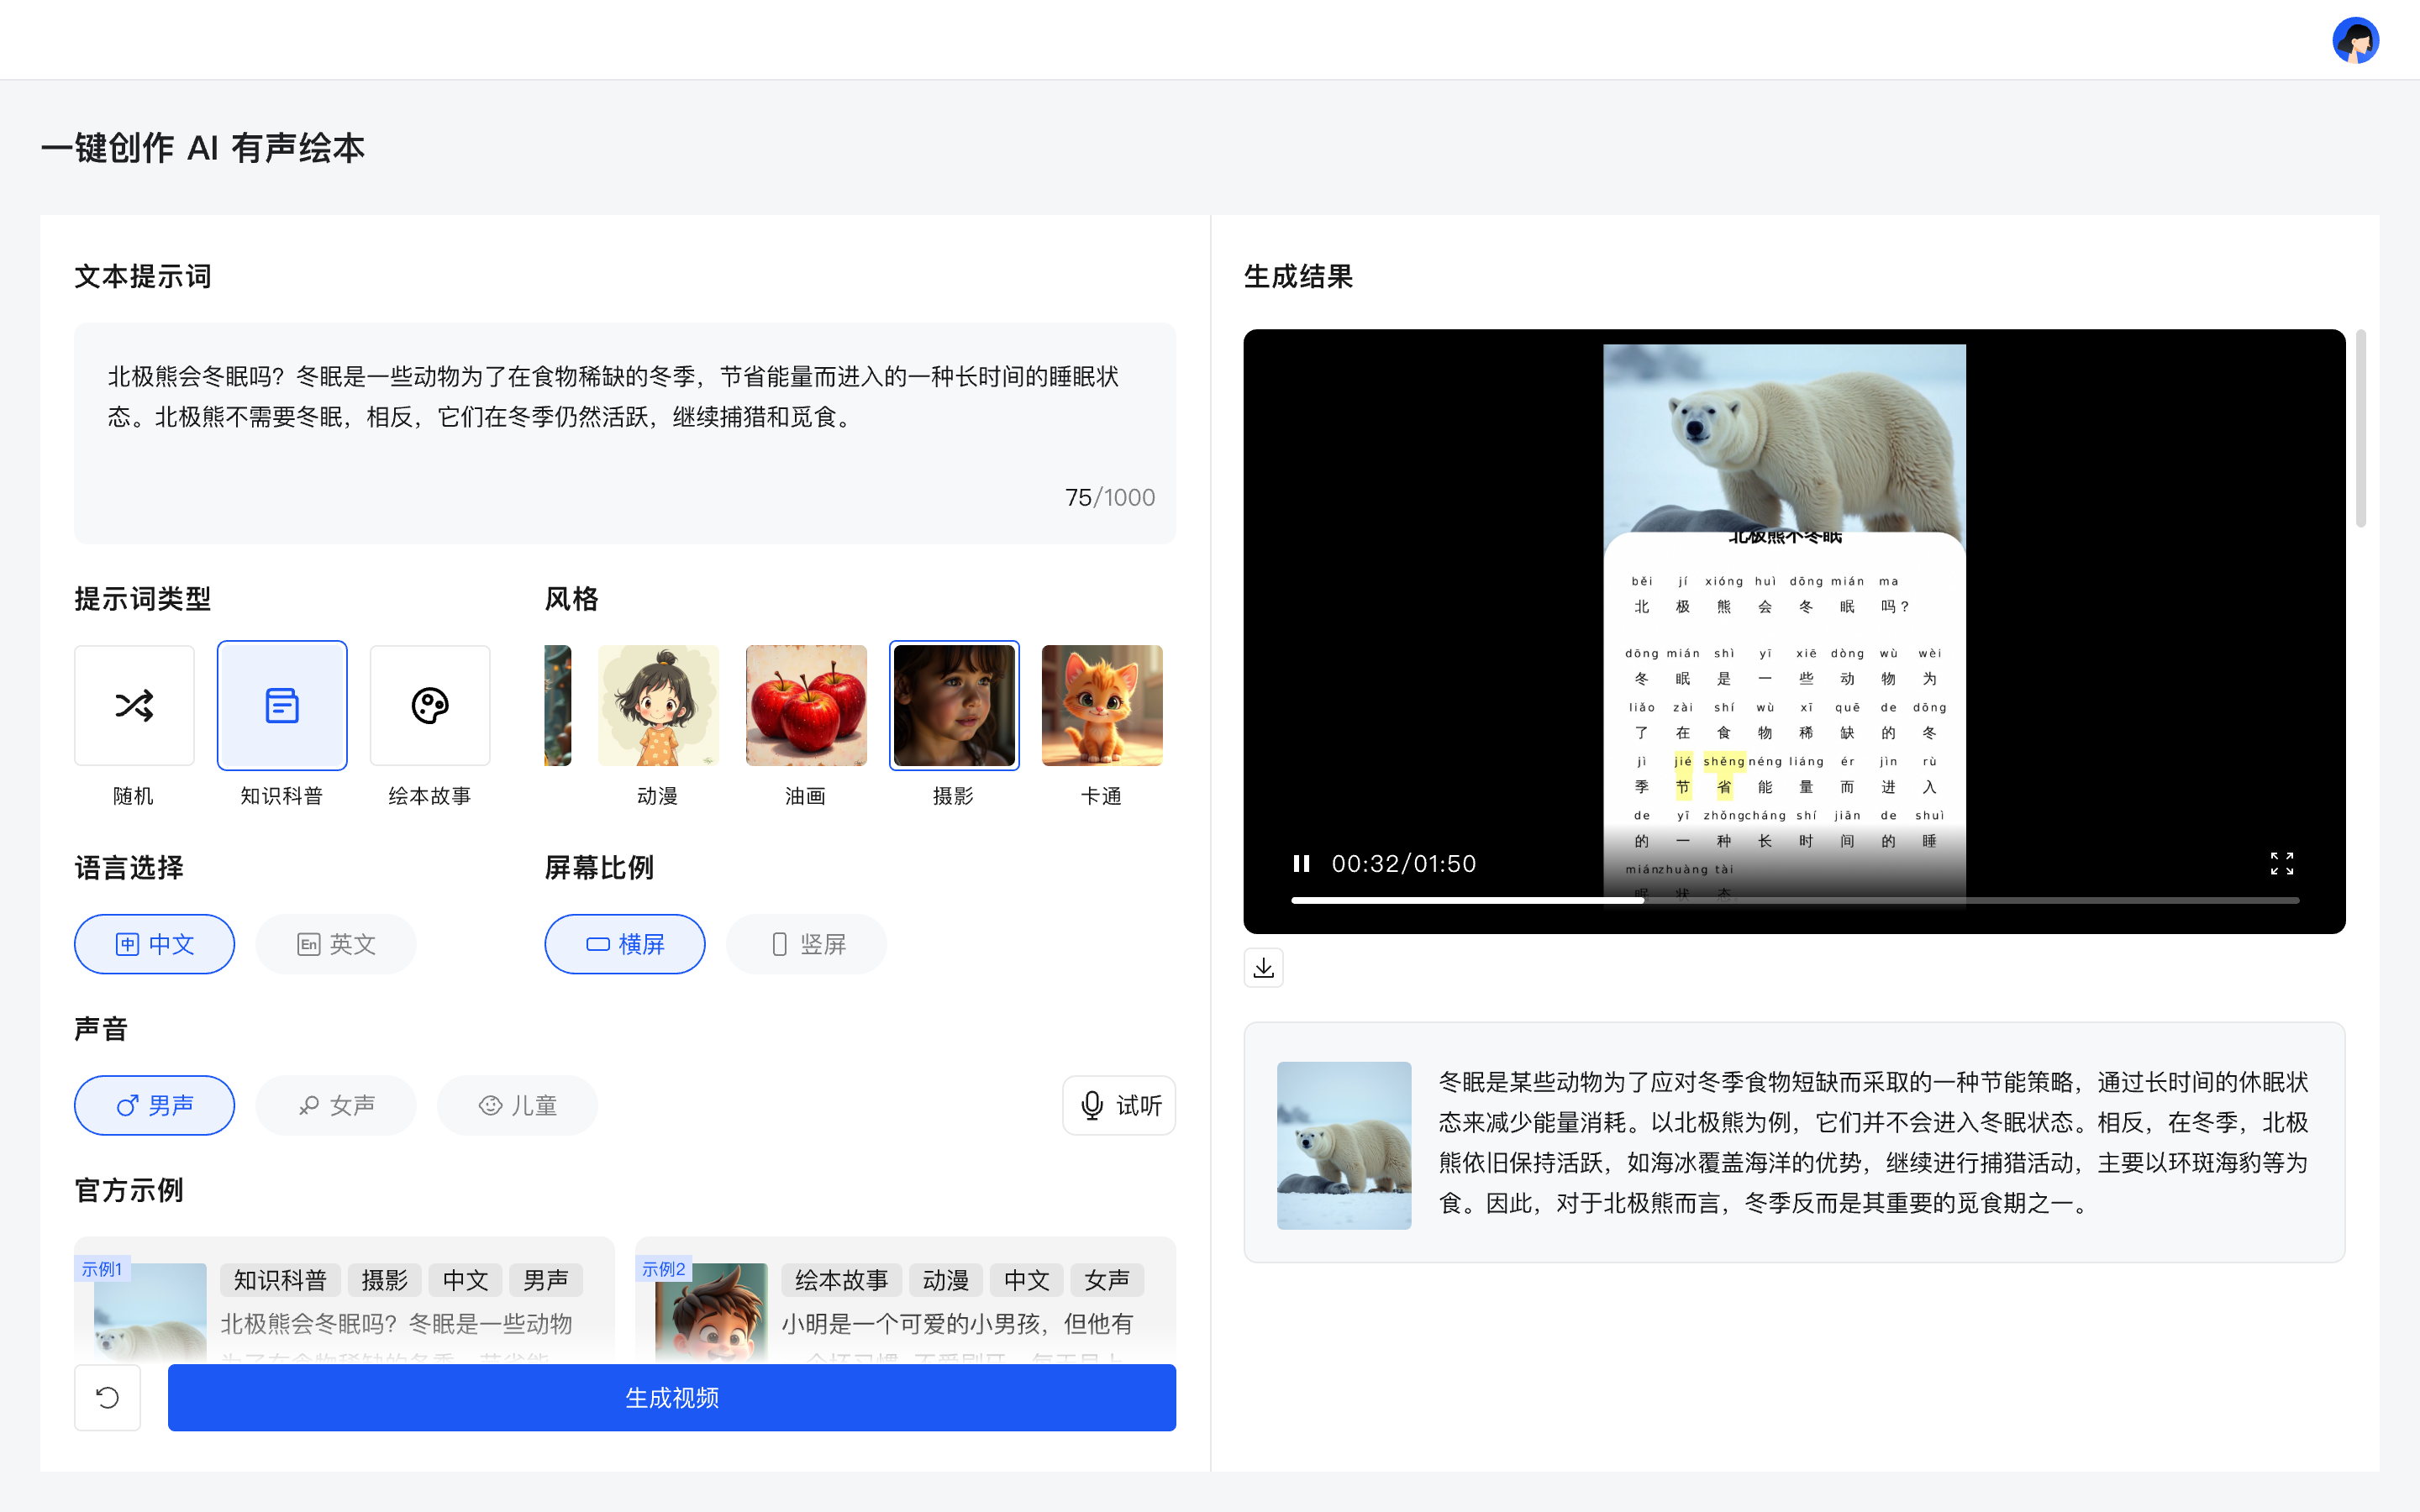Start generation with 生成视频 button

[672, 1397]
